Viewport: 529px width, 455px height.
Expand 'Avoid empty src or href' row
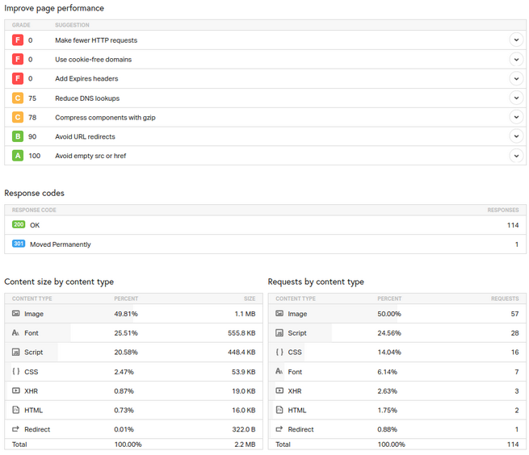[516, 156]
